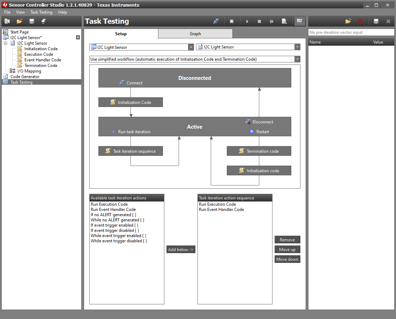
Task: Open the task selection dropdown arrow
Action: (298, 47)
